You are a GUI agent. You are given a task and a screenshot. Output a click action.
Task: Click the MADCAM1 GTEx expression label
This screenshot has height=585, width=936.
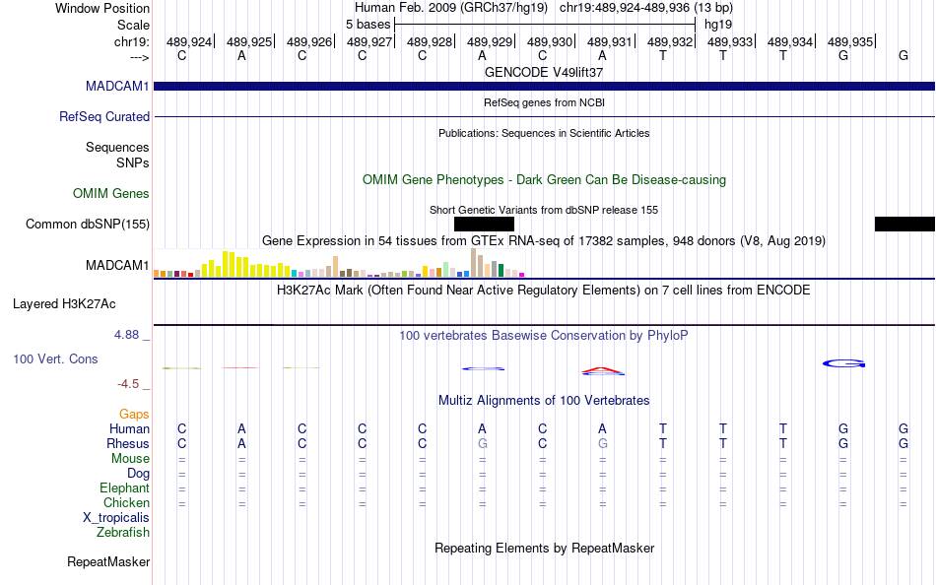[117, 265]
